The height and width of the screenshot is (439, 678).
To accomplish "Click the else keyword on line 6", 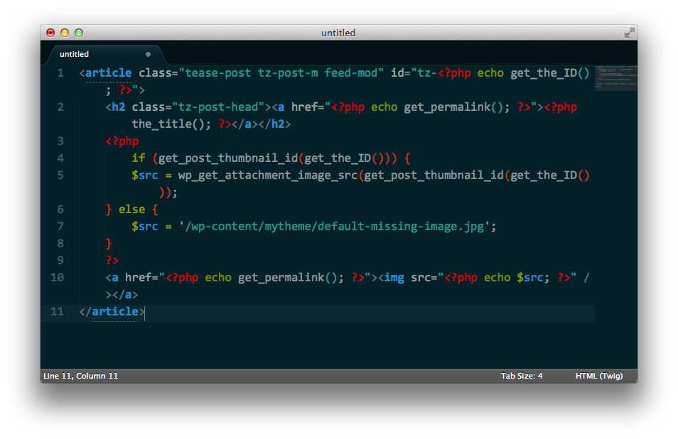I will click(x=131, y=210).
